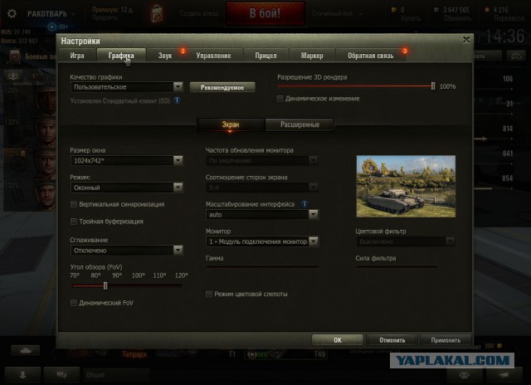Click the red В бой! button
This screenshot has height=385, width=531.
[x=265, y=13]
